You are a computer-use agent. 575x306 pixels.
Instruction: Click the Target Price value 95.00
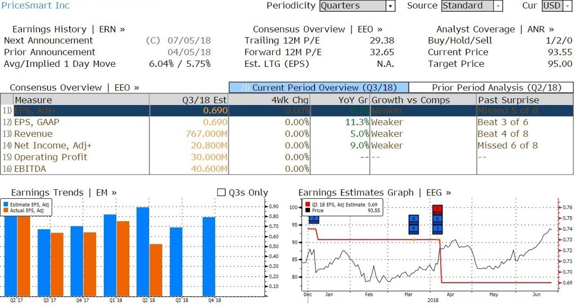point(560,64)
